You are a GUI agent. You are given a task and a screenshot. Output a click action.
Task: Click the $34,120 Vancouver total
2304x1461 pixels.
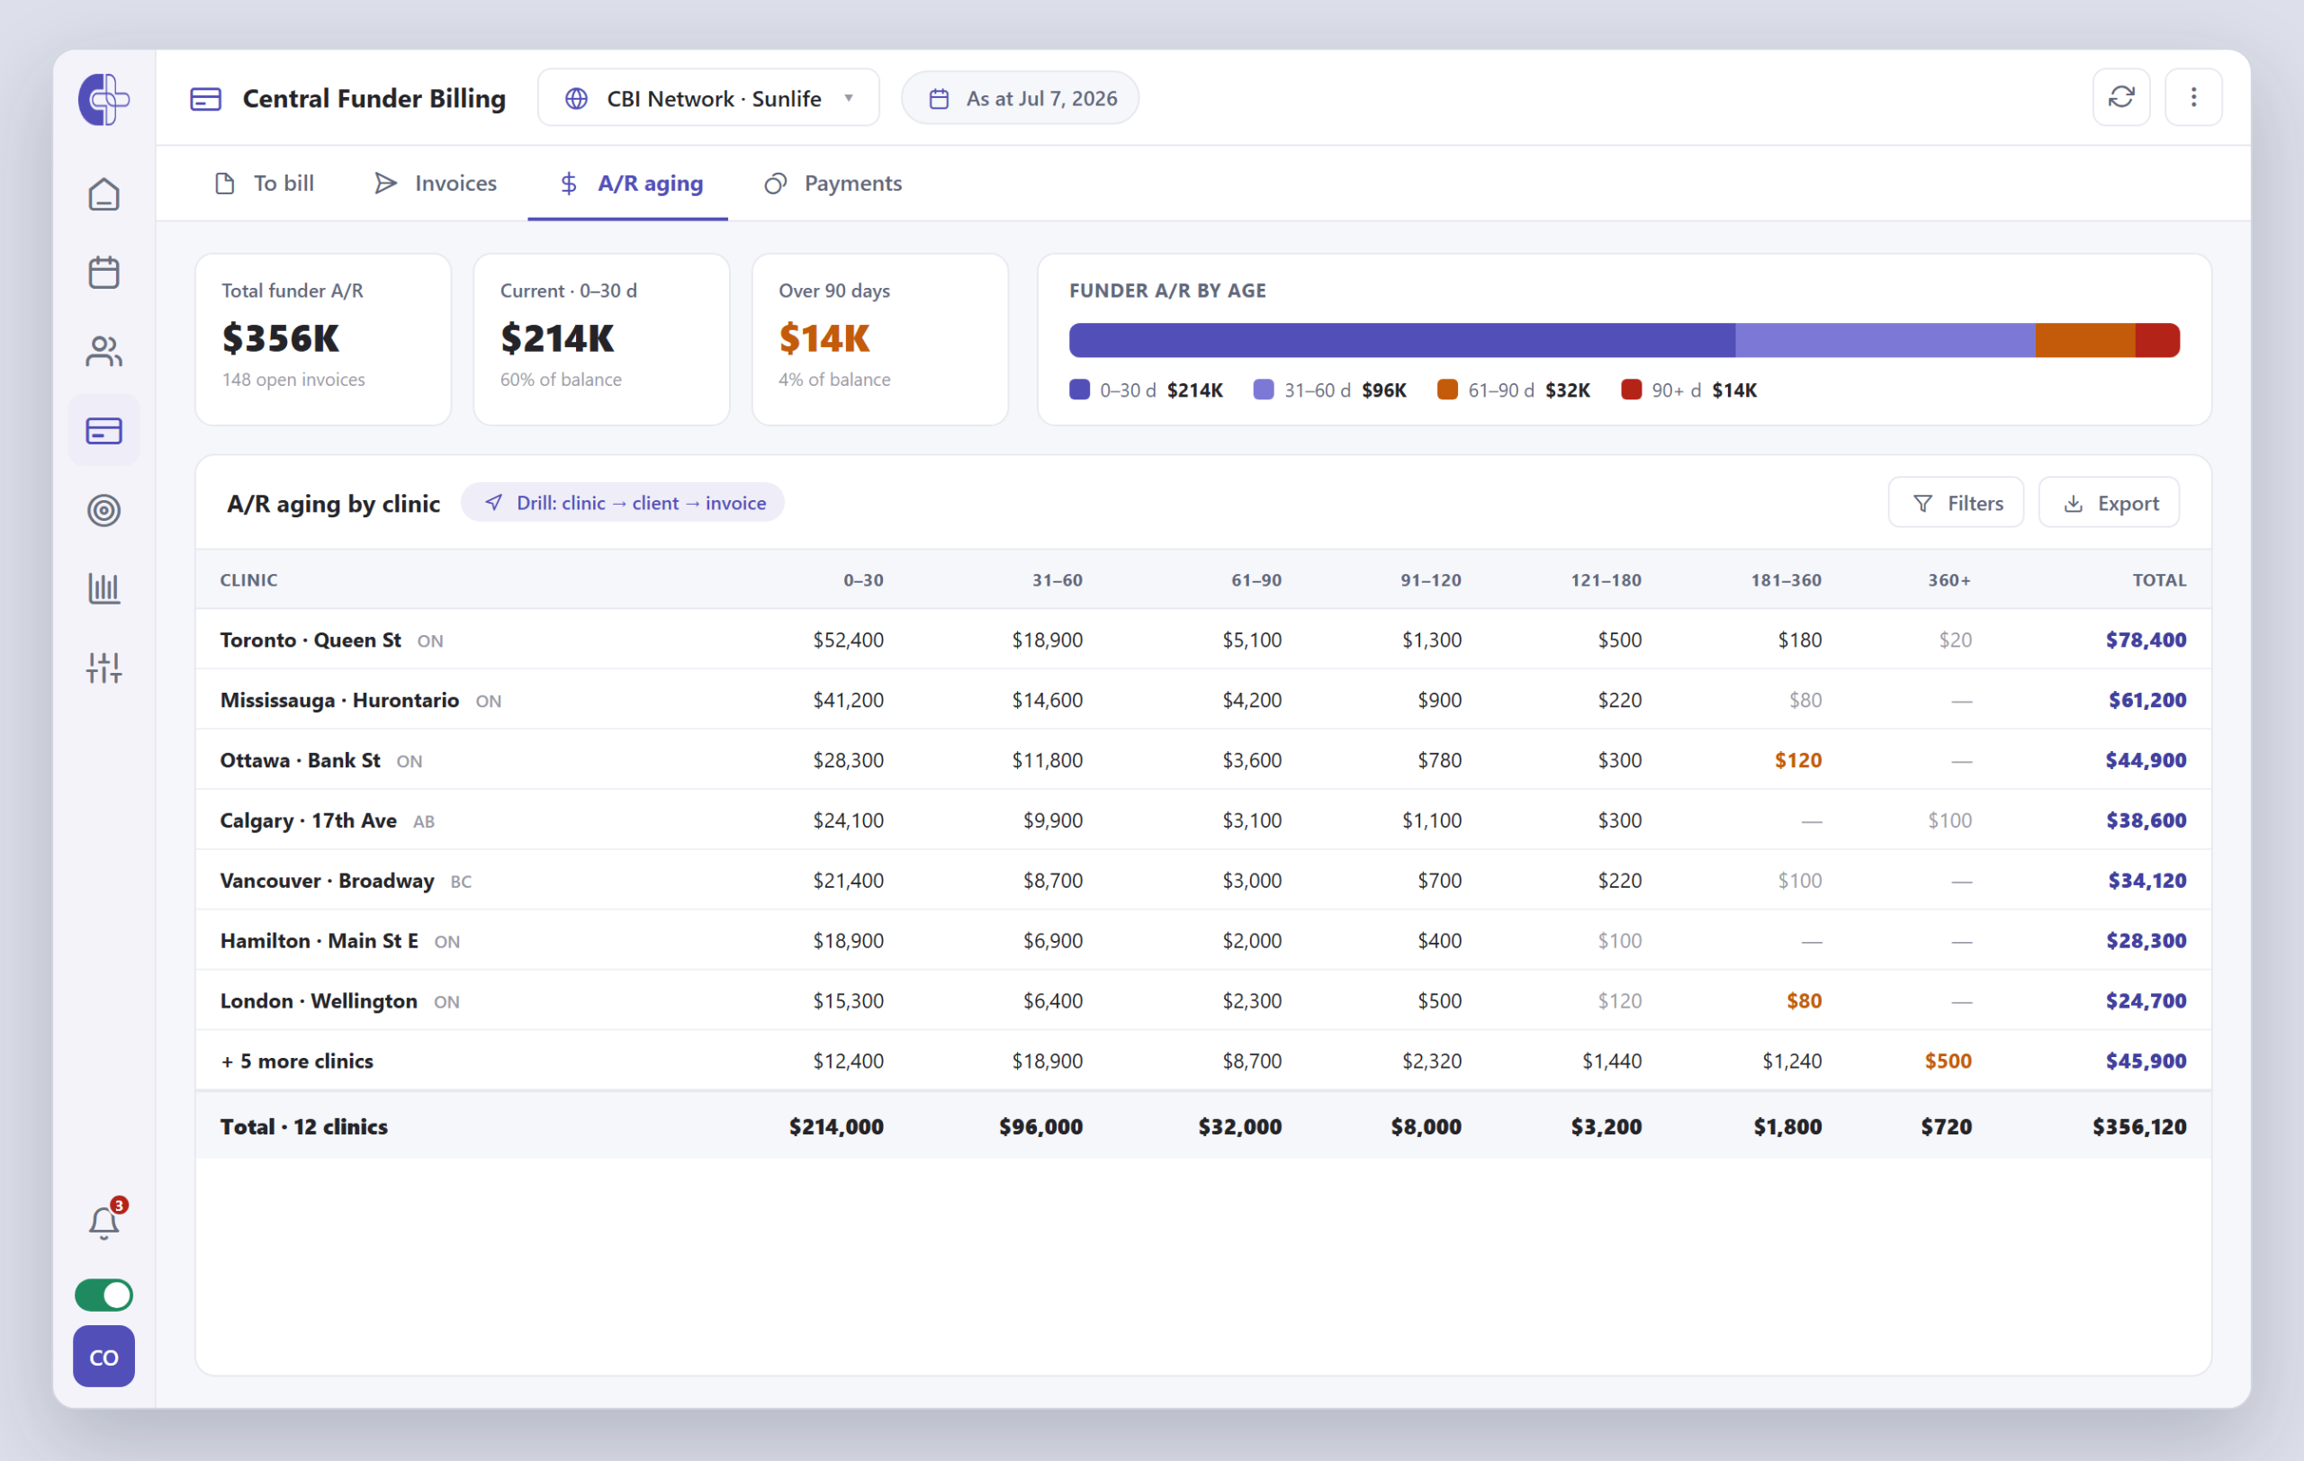(x=2147, y=881)
